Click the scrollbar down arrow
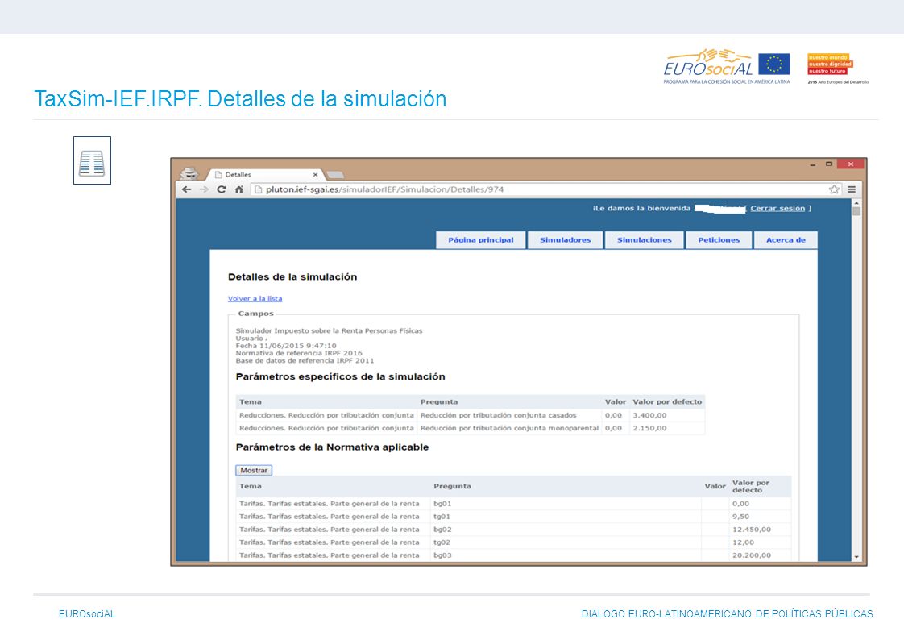 [856, 556]
